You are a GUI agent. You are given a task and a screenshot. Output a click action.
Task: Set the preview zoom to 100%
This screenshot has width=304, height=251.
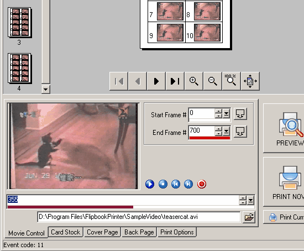[231, 81]
